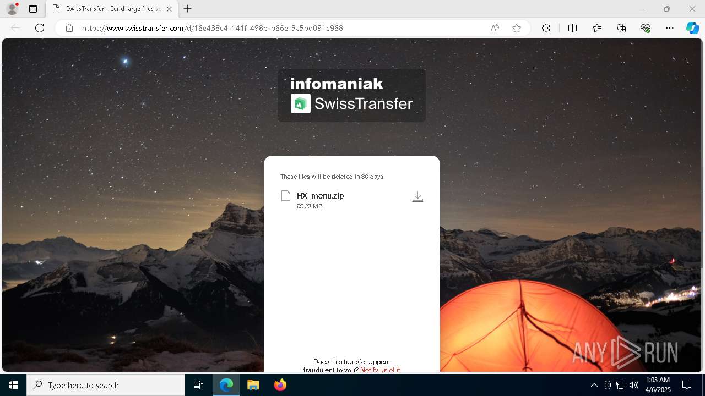Open the notification center icon
The height and width of the screenshot is (396, 705).
687,385
